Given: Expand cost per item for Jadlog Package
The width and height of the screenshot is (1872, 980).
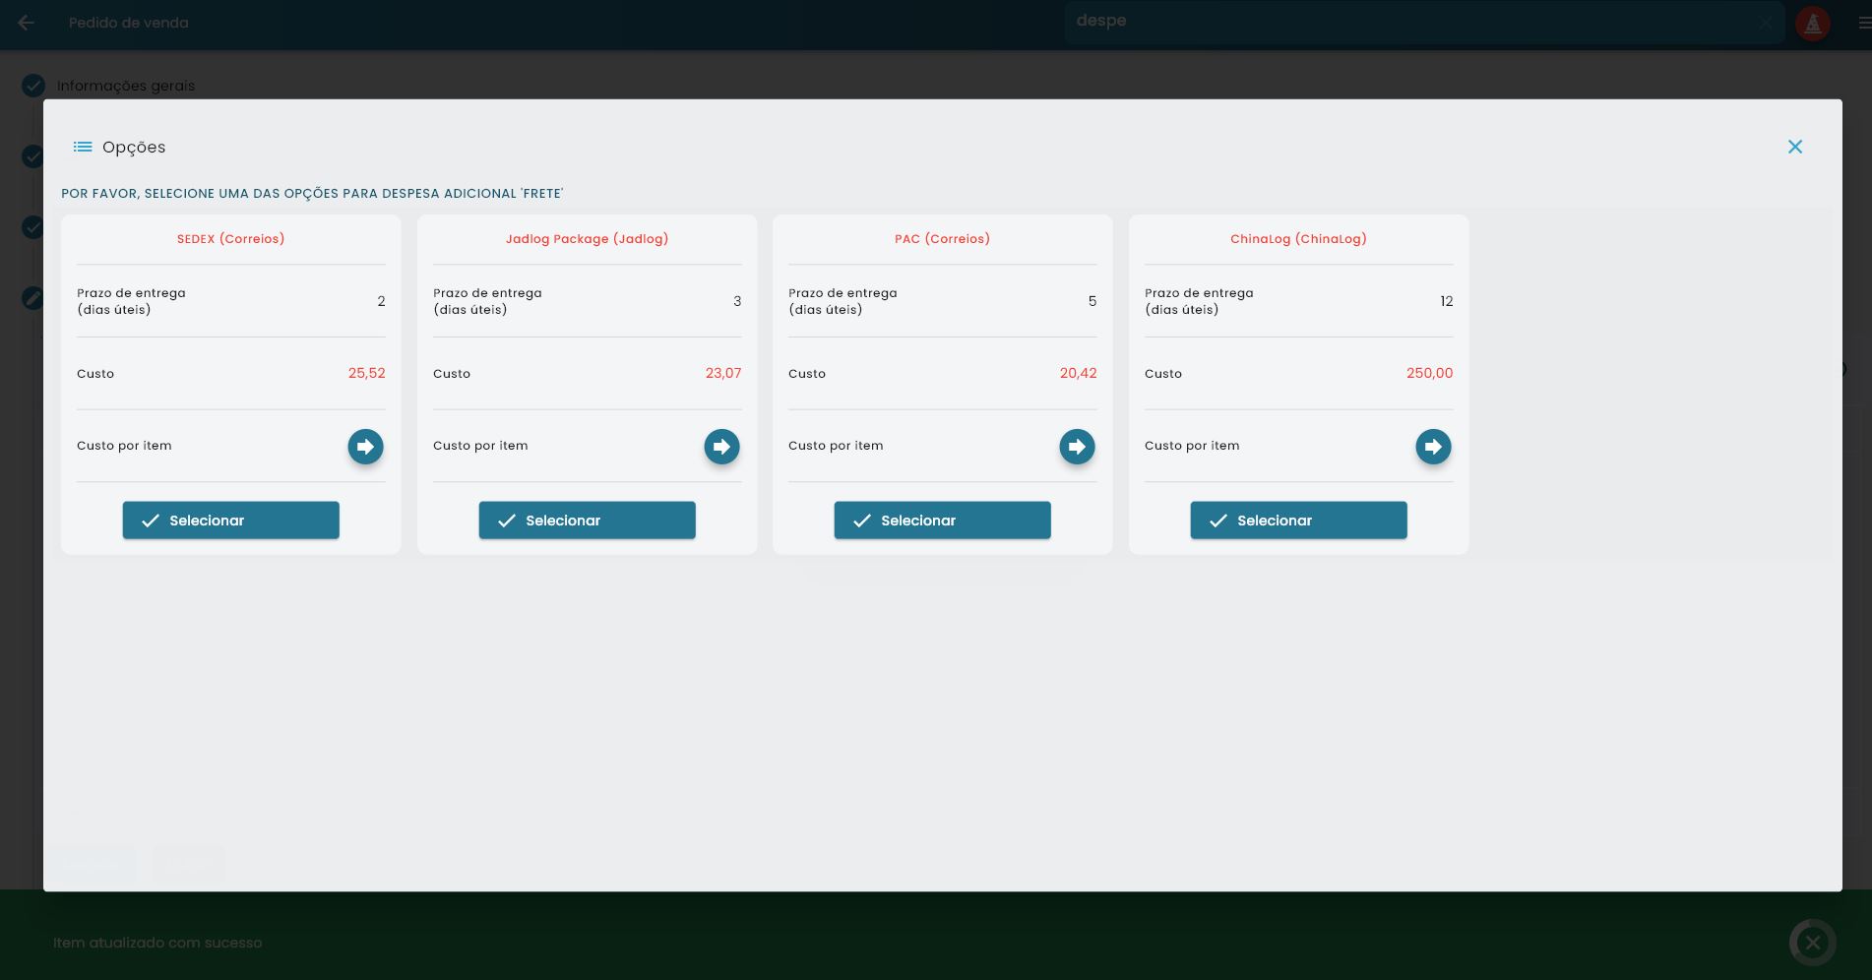Looking at the screenshot, I should (721, 446).
